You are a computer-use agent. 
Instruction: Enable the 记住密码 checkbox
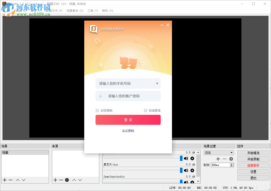[x=97, y=110]
